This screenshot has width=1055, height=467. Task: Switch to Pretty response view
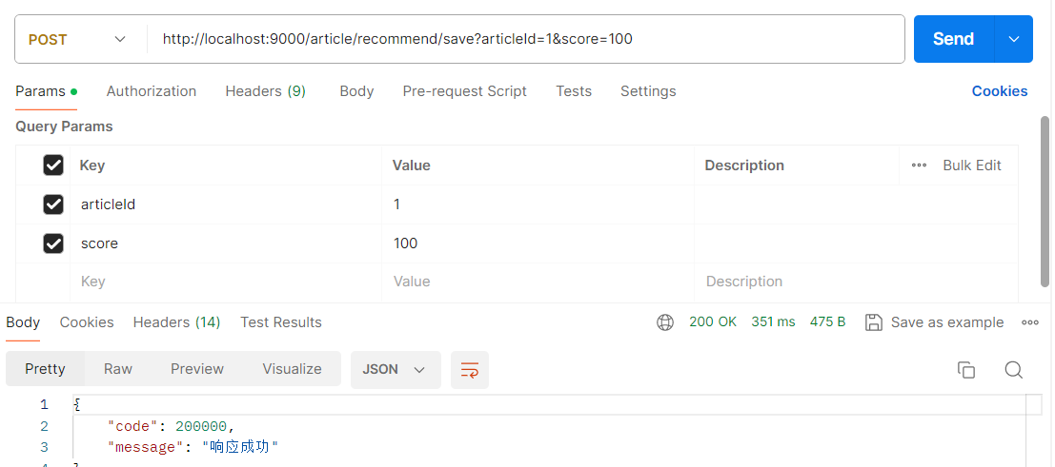45,369
